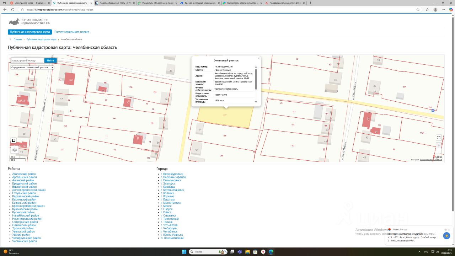Go to Главная breadcrumb link
This screenshot has height=256, width=455.
pyautogui.click(x=18, y=39)
